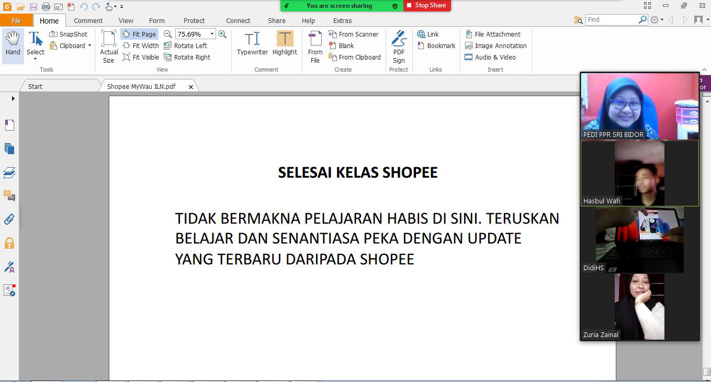The image size is (711, 382).
Task: Open the Security lock panel
Action: pos(9,243)
